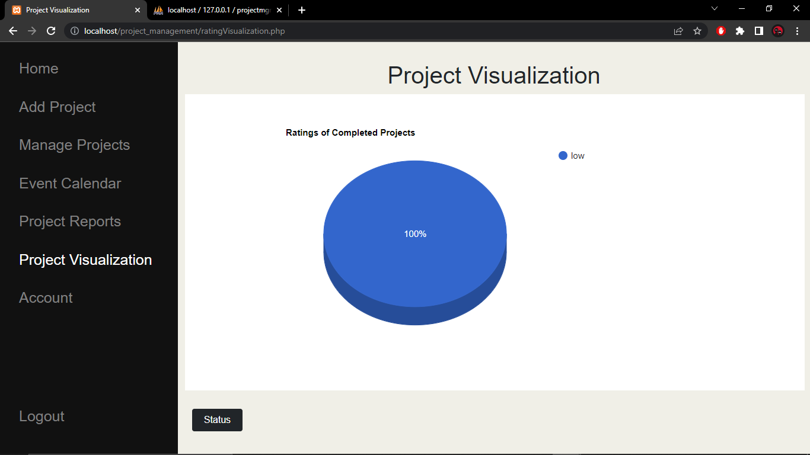View 'Project Reports' from the sidebar

tap(69, 222)
